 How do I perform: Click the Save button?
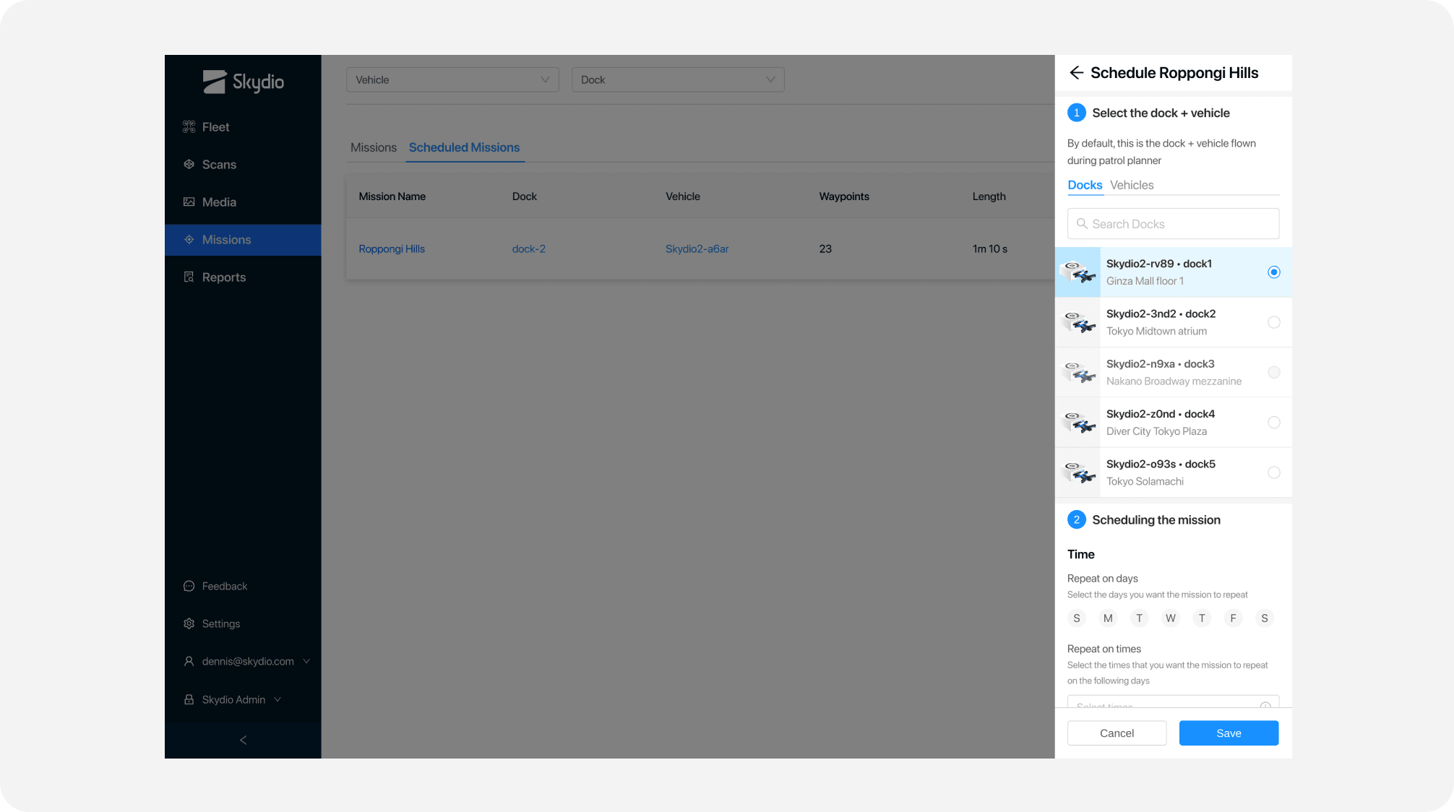coord(1229,733)
